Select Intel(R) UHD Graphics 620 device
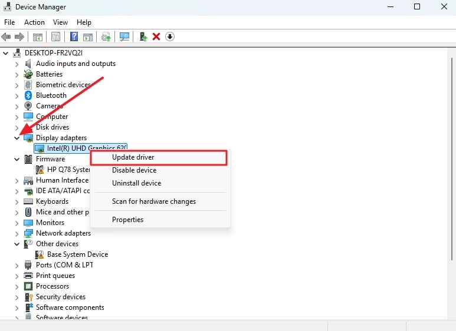Viewport: 456px width, 331px height. (x=81, y=148)
